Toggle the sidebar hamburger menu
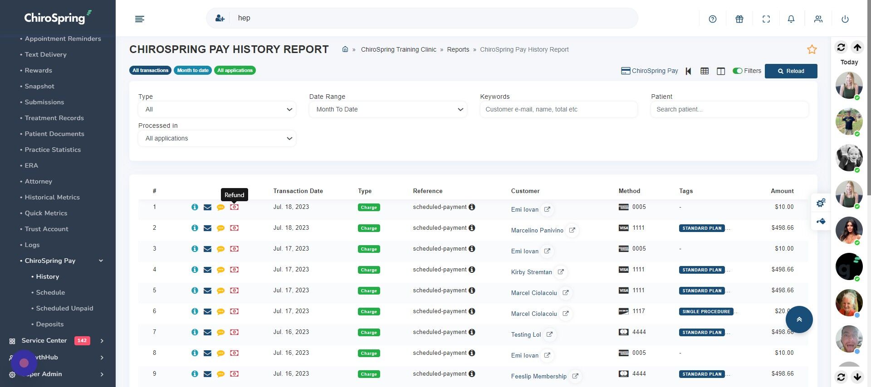Screen dimensions: 871x387 point(140,19)
